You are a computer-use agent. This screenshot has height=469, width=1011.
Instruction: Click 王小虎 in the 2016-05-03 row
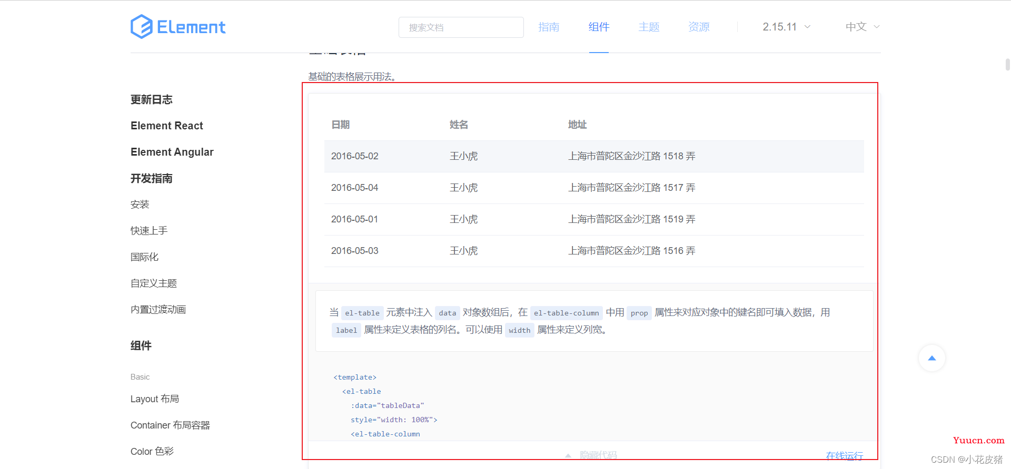pyautogui.click(x=464, y=251)
